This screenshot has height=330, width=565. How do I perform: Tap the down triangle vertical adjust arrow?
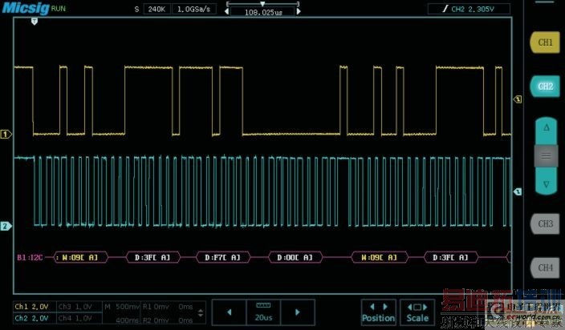coord(547,183)
